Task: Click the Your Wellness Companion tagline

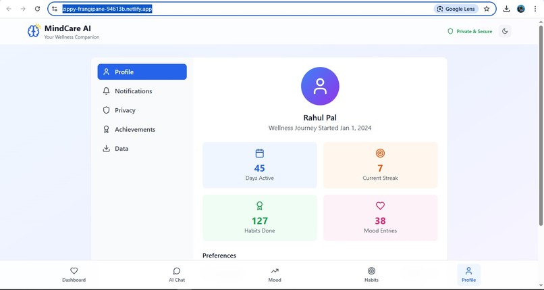Action: 72,37
